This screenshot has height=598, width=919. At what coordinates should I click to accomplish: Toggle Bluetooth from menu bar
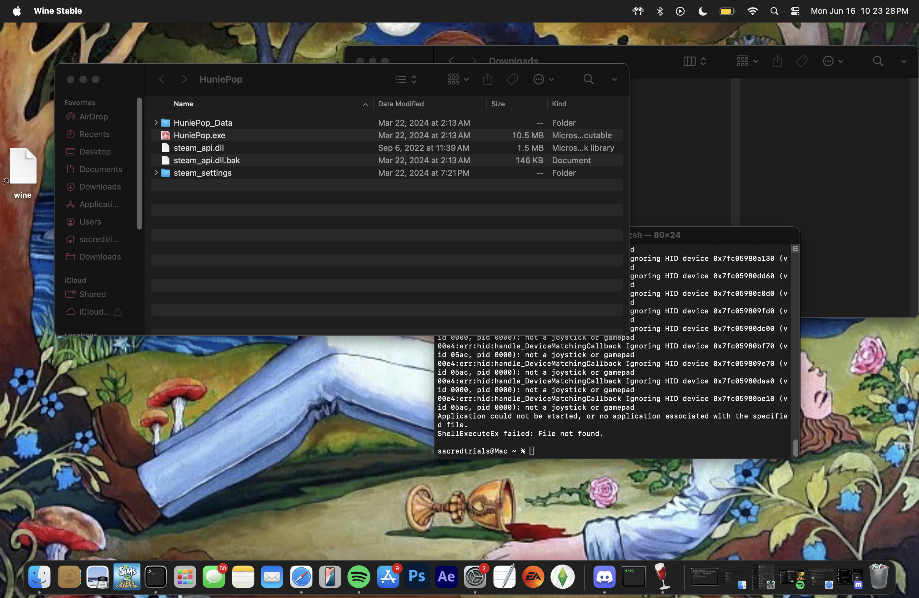point(660,11)
